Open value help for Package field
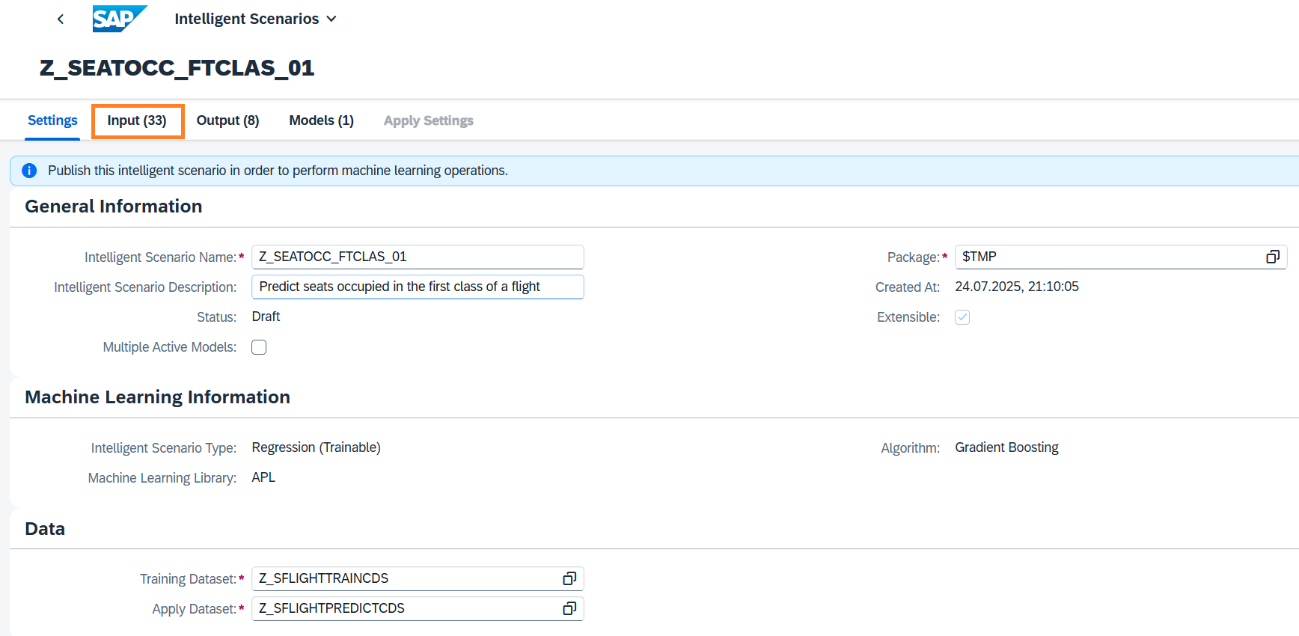The image size is (1299, 636). (1272, 257)
